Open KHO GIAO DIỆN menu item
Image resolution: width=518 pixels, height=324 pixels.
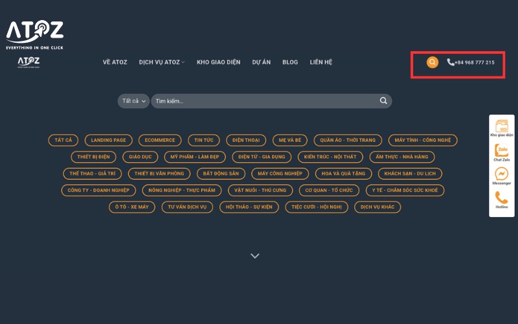click(x=218, y=62)
